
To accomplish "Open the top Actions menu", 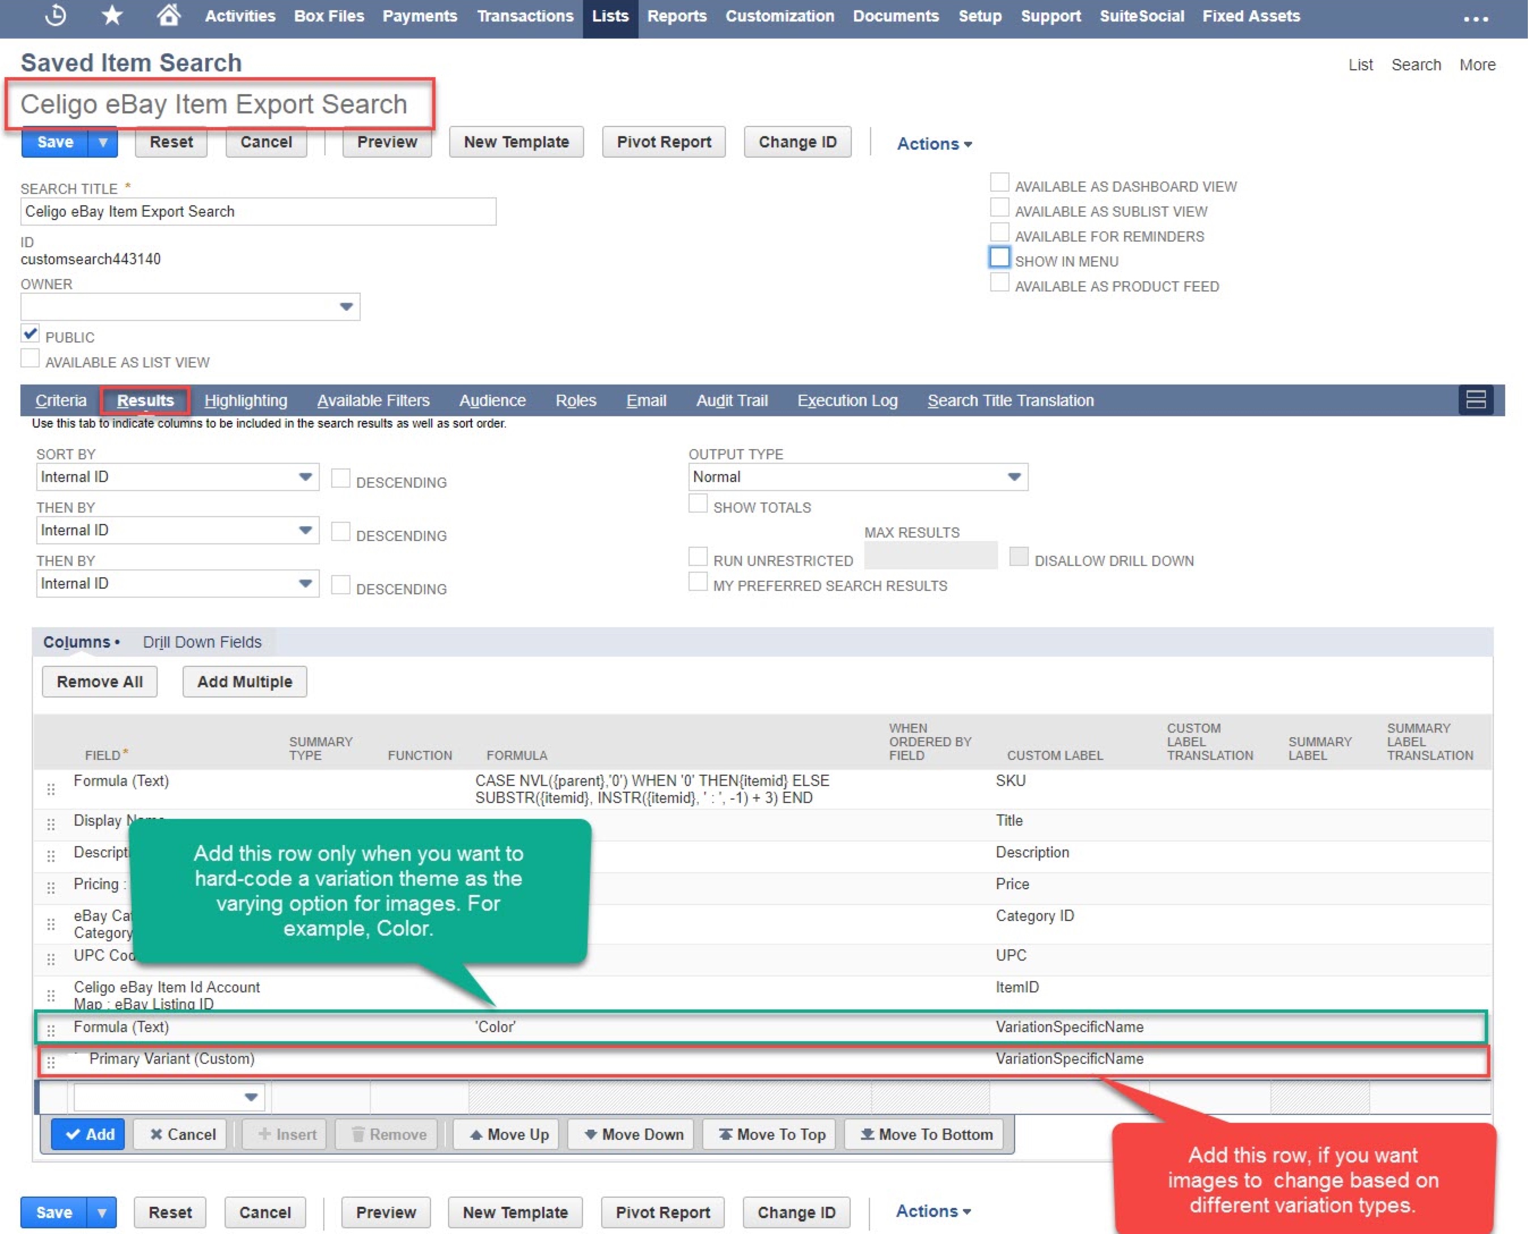I will click(x=934, y=143).
